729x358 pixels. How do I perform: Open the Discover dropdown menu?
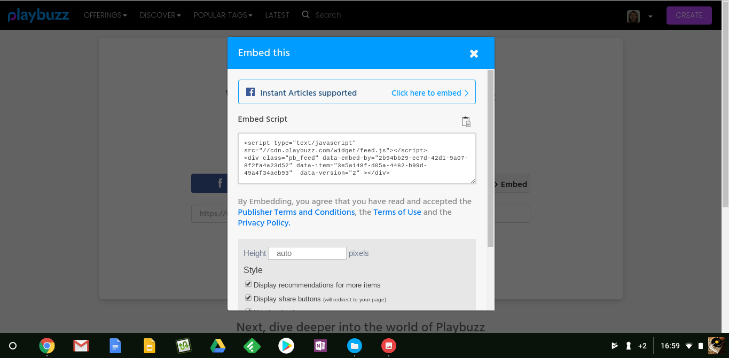[x=160, y=15]
